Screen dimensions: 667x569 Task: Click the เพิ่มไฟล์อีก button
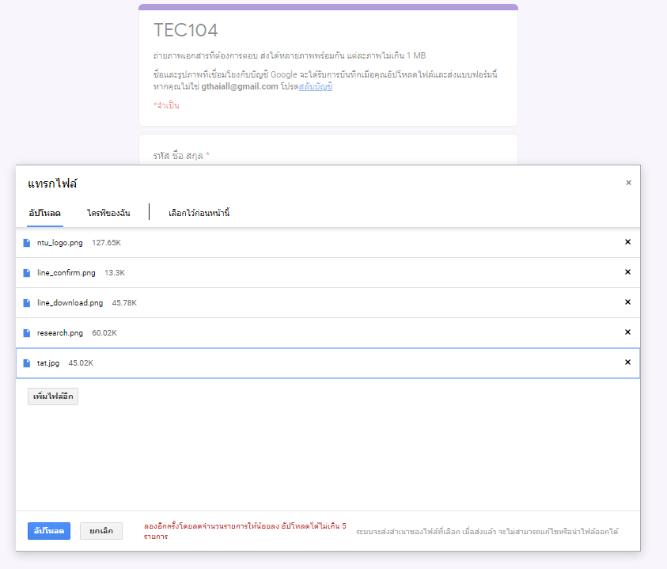(53, 396)
